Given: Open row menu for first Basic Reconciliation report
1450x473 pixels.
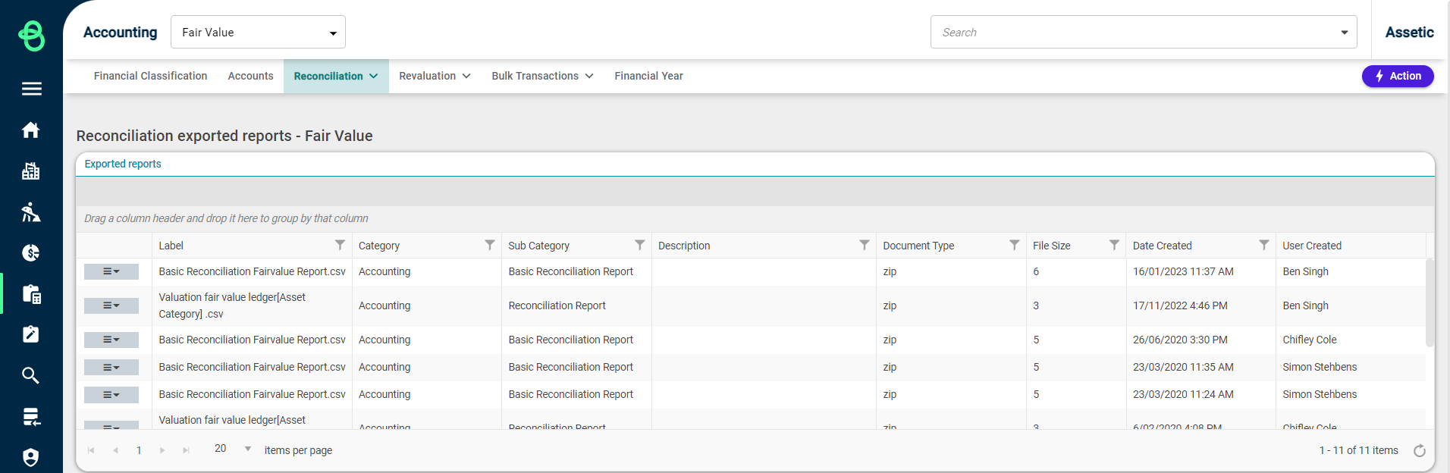Looking at the screenshot, I should click(x=111, y=271).
